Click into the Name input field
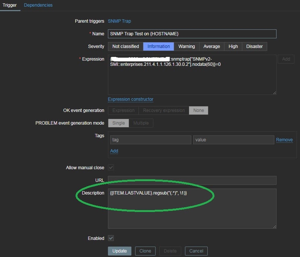 coord(192,34)
